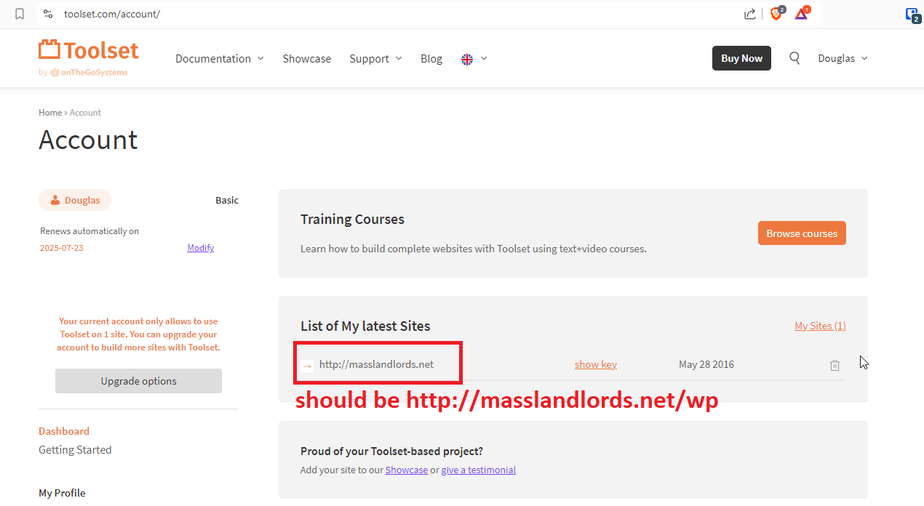Viewport: 924px width, 506px height.
Task: Click the address bar URL field
Action: coord(364,14)
